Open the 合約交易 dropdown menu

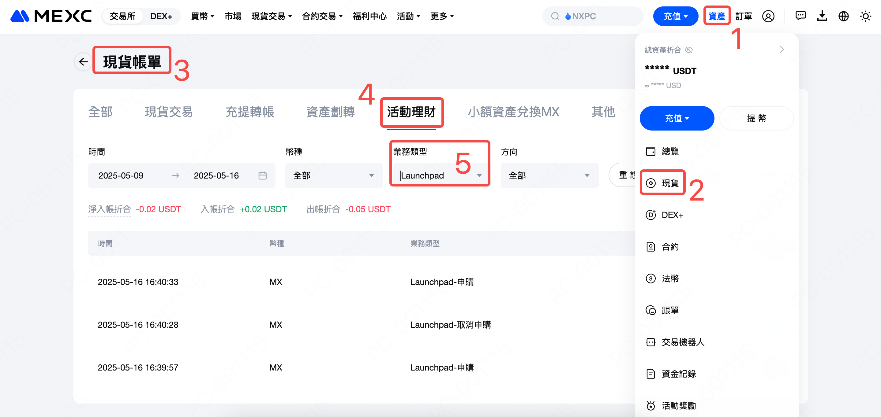coord(322,16)
